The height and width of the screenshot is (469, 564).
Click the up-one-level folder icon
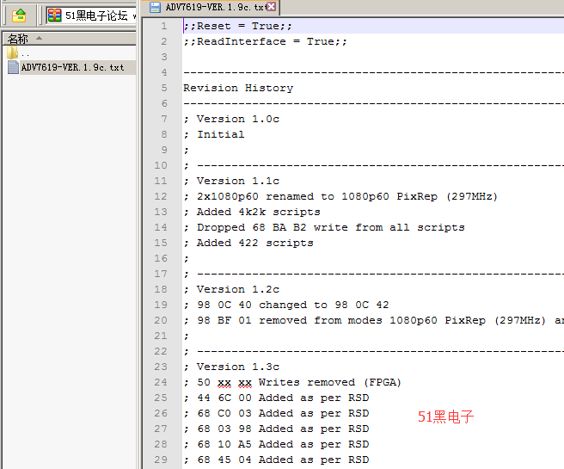point(19,15)
